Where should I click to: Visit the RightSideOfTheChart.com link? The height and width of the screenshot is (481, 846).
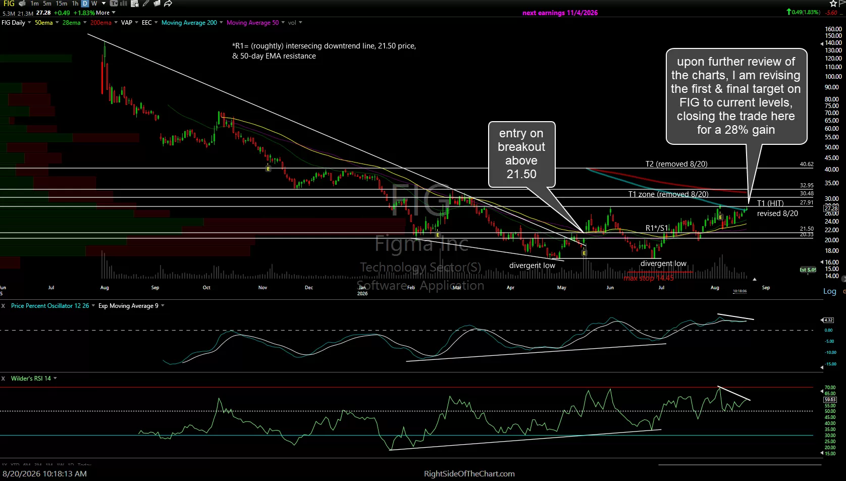tap(469, 474)
